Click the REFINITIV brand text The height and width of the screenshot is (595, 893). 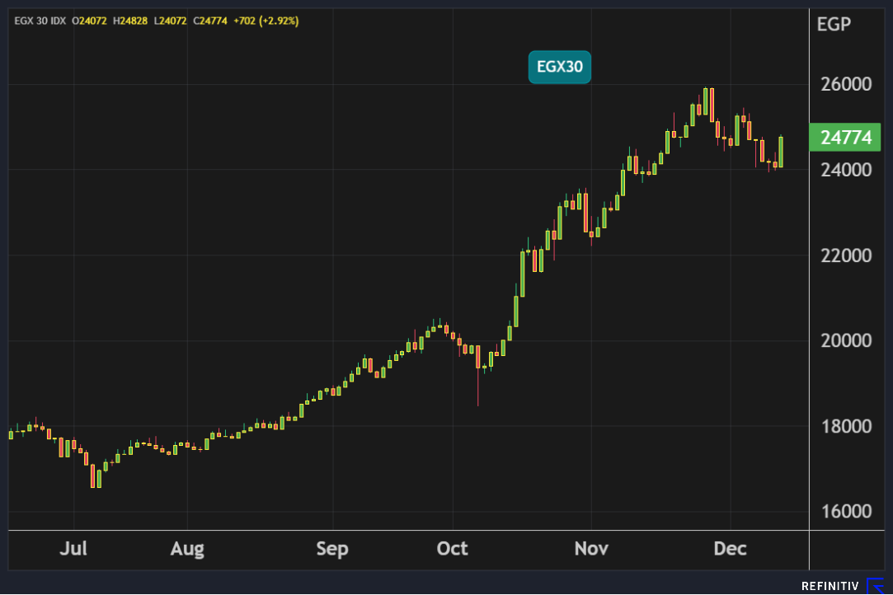click(x=830, y=586)
